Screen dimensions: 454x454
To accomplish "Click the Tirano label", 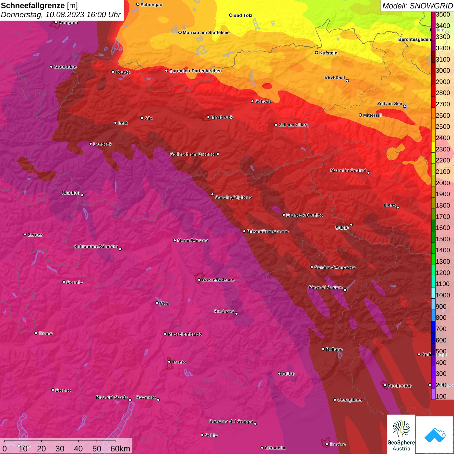I will pos(45,333).
